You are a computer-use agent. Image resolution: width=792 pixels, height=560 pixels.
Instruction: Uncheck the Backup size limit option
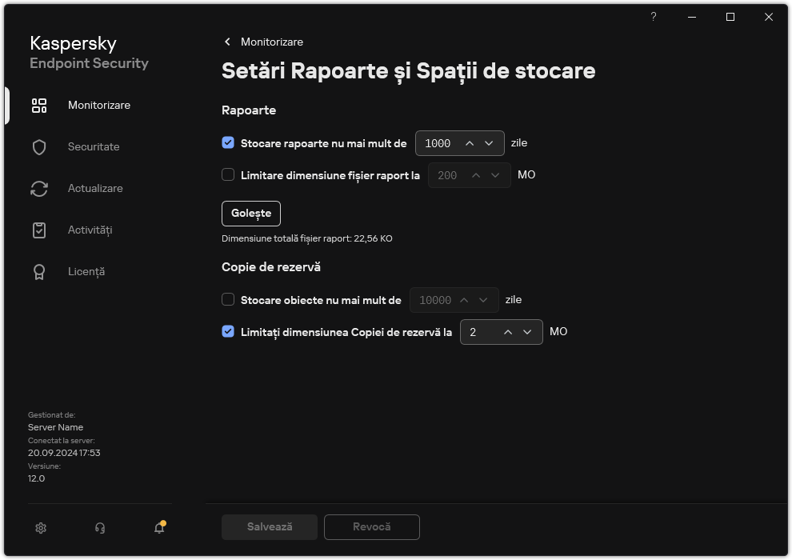click(228, 331)
